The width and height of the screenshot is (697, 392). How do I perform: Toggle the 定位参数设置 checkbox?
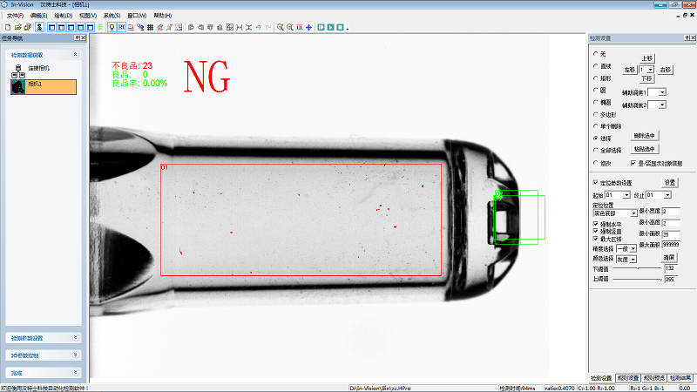tap(595, 182)
